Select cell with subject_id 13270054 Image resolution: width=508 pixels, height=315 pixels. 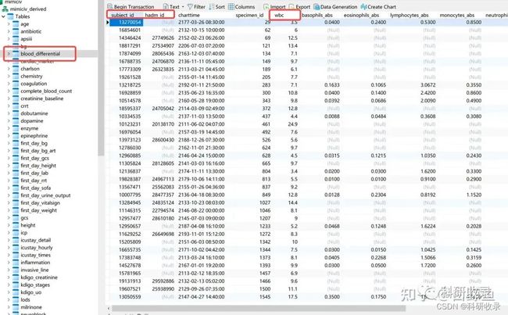(x=127, y=23)
